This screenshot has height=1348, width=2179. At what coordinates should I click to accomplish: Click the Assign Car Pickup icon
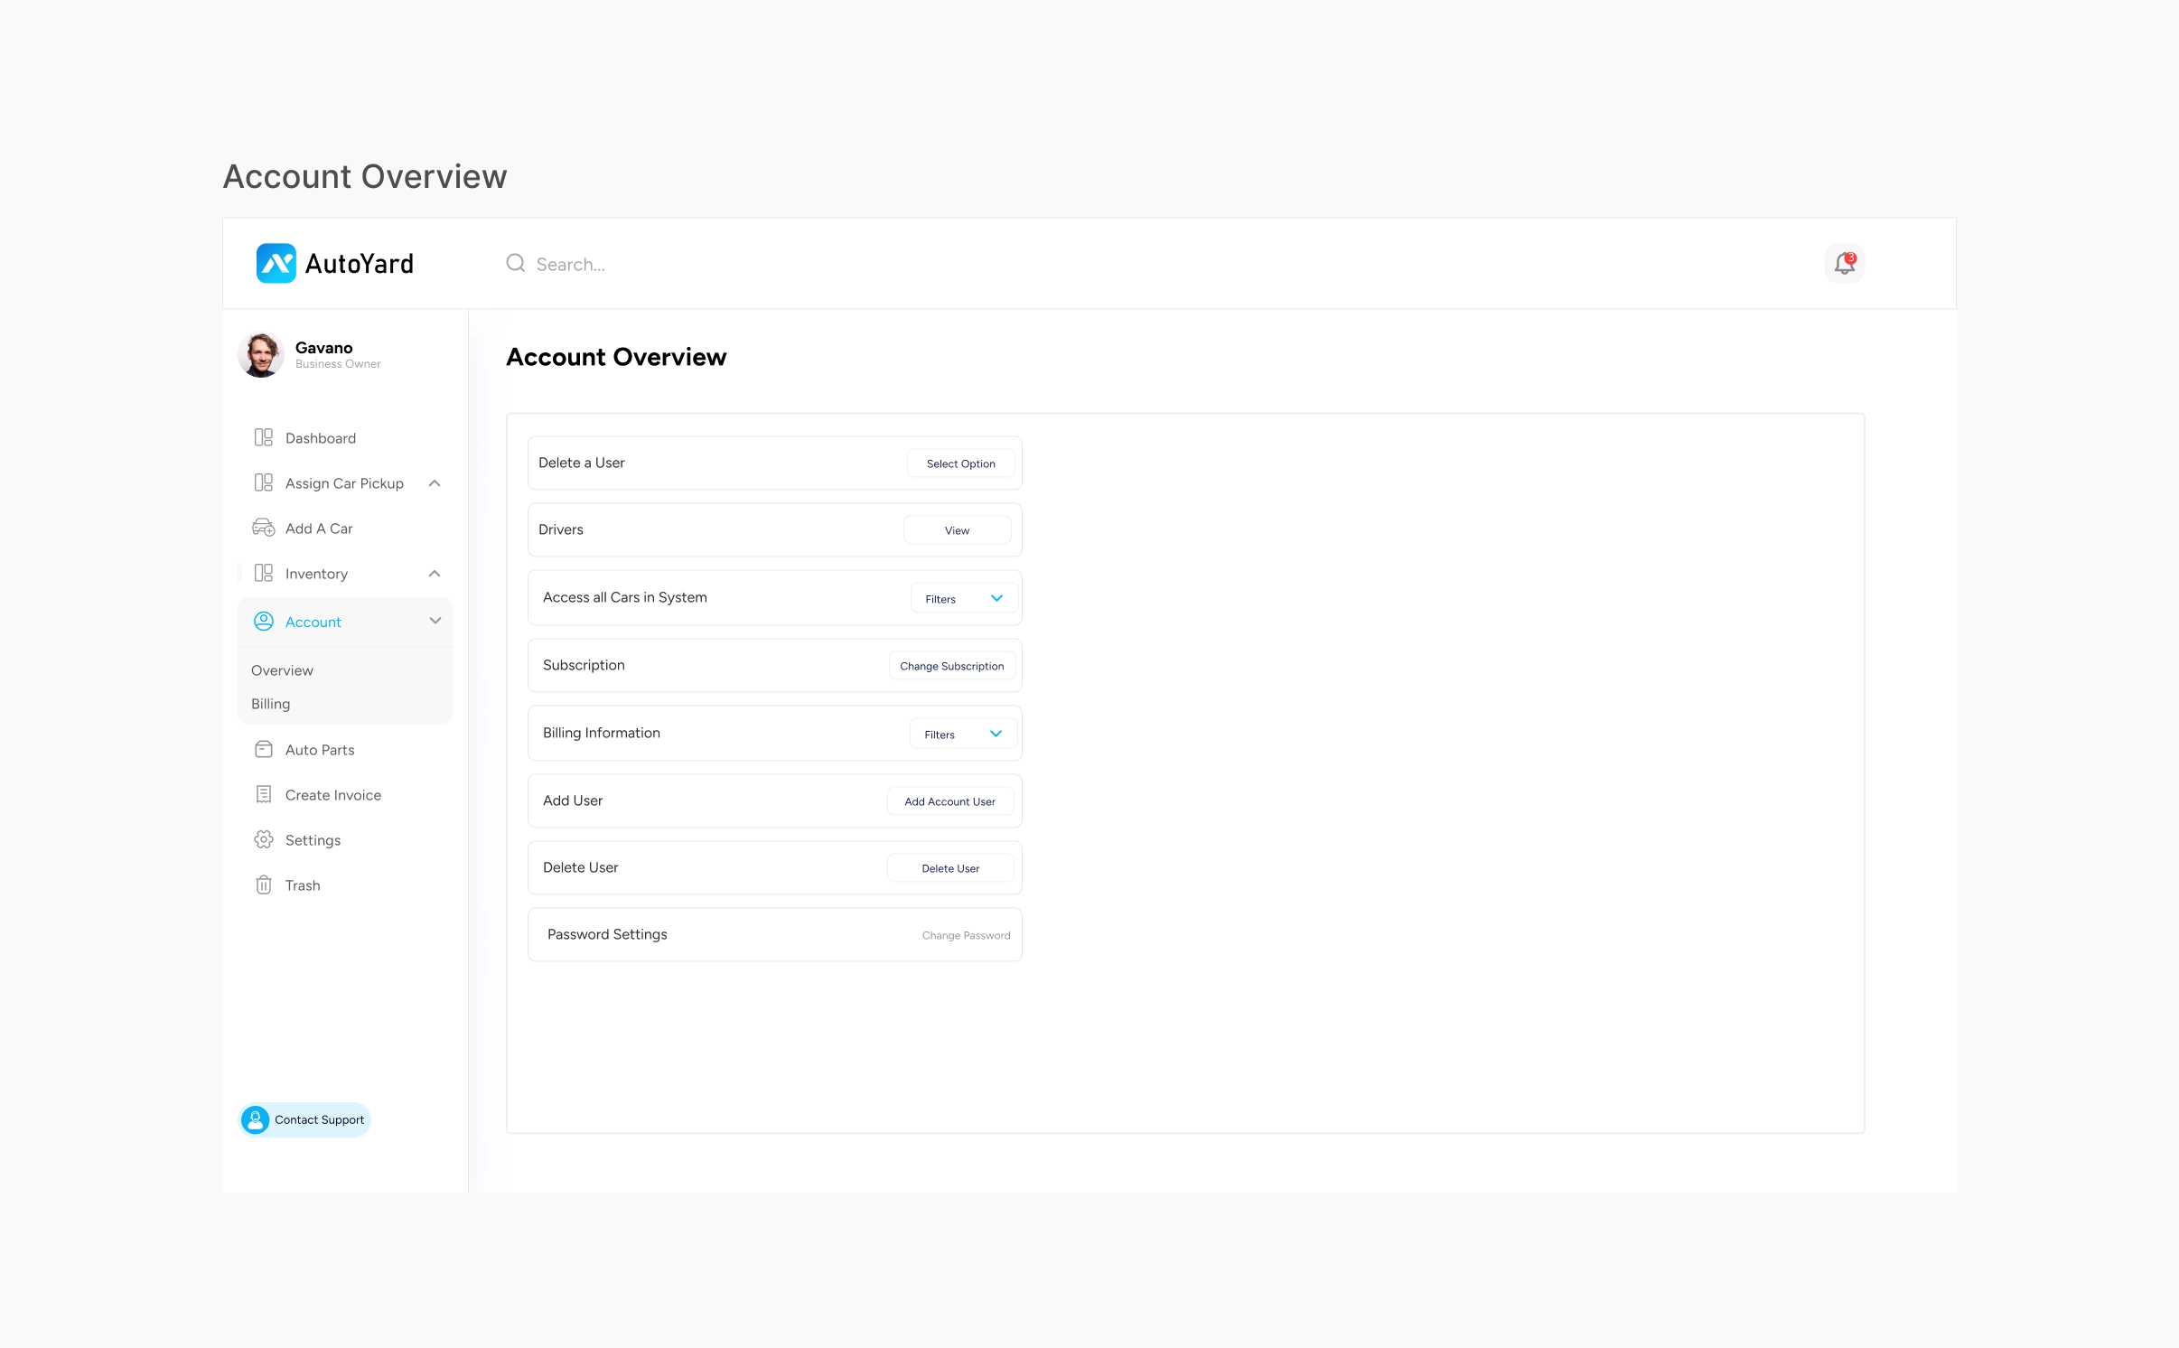[263, 482]
